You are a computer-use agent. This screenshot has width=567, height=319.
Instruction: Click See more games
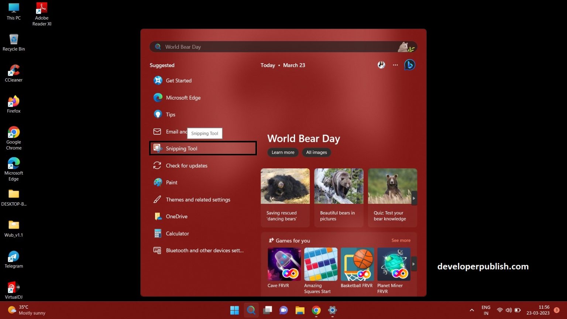pos(401,240)
